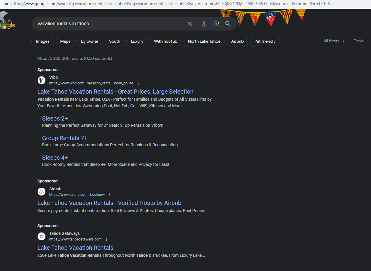
Task: Click the Juneteenth doodle bunting banner
Action: click(x=263, y=17)
